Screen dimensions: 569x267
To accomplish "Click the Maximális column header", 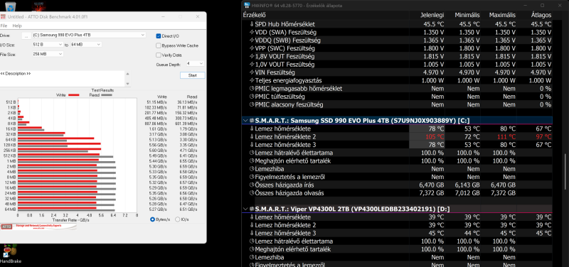I will click(502, 15).
